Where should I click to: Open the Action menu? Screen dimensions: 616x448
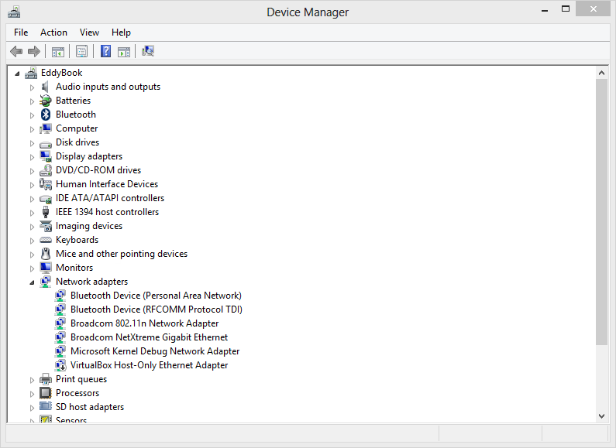[x=53, y=32]
